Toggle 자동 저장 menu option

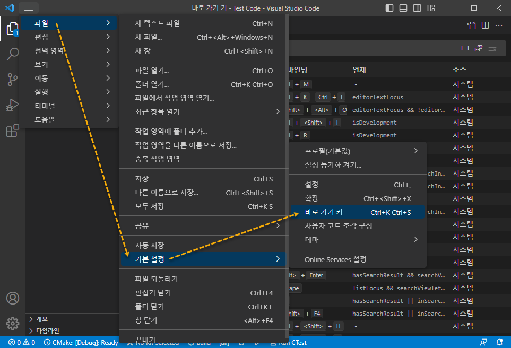[x=203, y=246]
